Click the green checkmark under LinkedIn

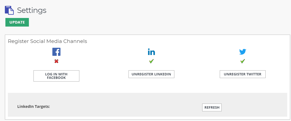click(x=151, y=61)
